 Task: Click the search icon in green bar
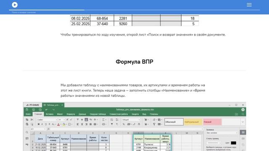tap(243, 114)
